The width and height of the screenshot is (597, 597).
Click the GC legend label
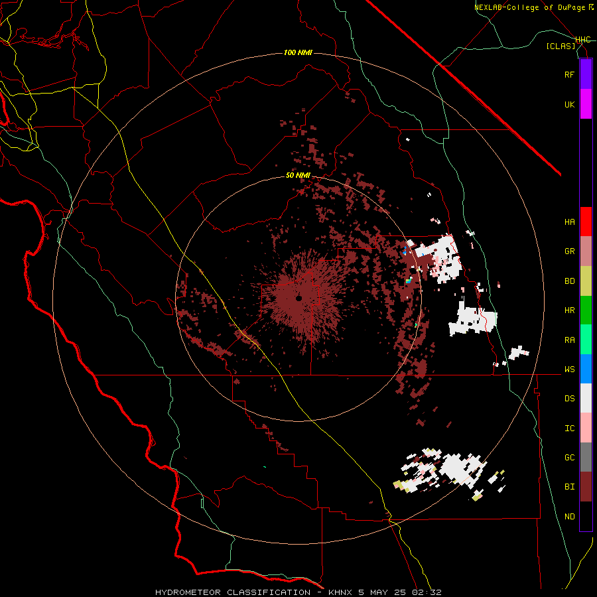click(x=569, y=458)
